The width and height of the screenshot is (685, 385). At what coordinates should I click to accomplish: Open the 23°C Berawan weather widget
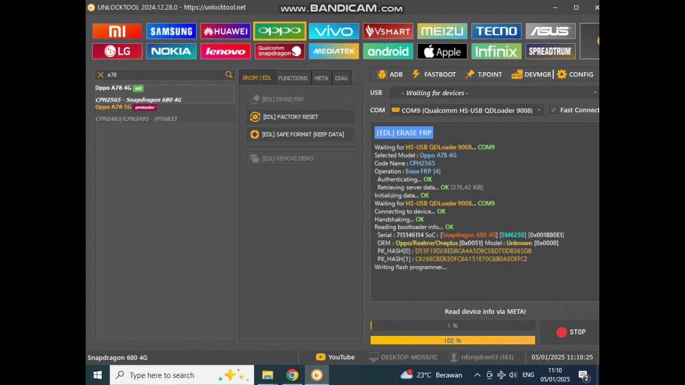(431, 375)
